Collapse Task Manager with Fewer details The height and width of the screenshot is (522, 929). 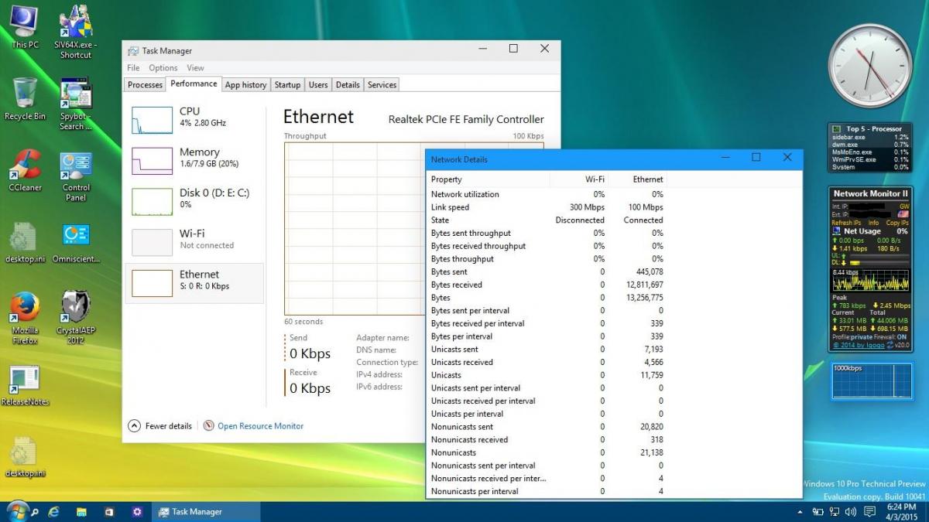[159, 426]
